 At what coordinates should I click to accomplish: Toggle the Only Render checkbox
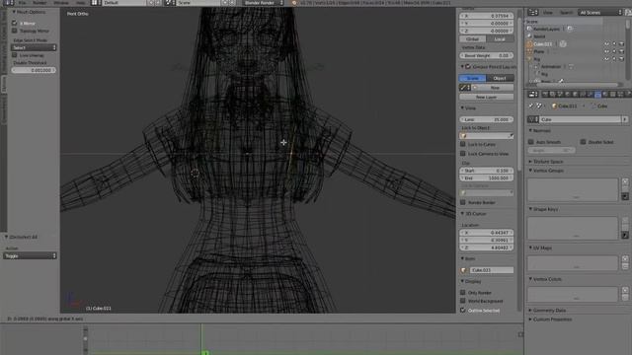(463, 293)
